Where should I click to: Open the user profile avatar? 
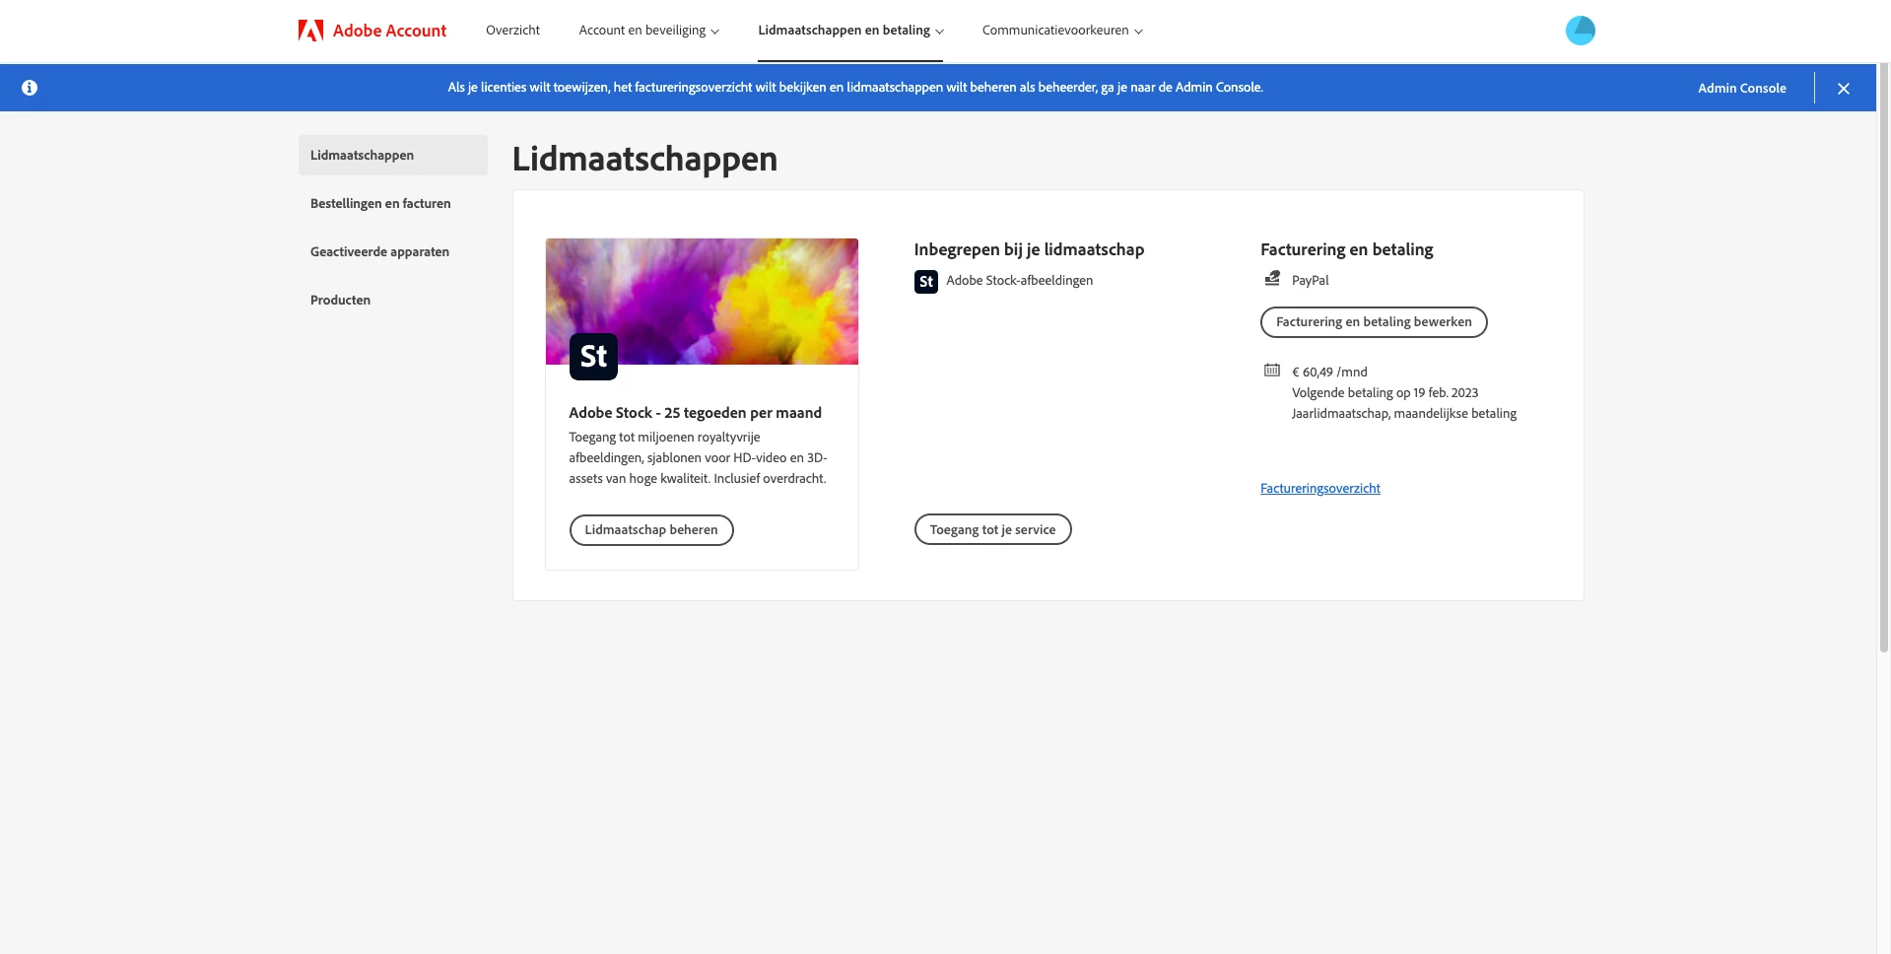1580,31
